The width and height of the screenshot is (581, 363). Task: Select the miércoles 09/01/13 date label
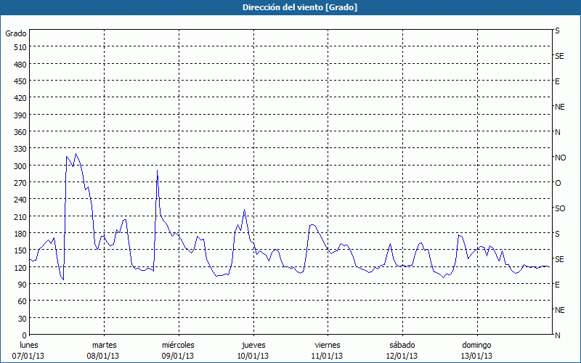coord(178,350)
